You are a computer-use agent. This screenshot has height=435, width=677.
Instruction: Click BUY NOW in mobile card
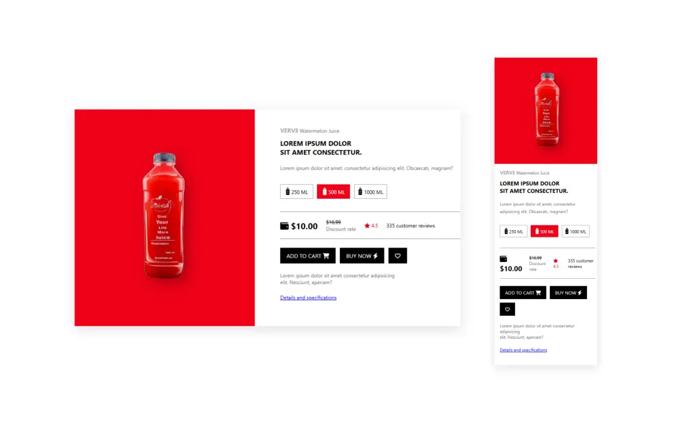coord(568,292)
